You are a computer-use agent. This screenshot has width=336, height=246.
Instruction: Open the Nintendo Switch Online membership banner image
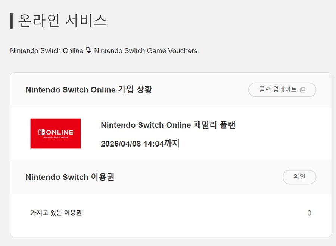(56, 133)
